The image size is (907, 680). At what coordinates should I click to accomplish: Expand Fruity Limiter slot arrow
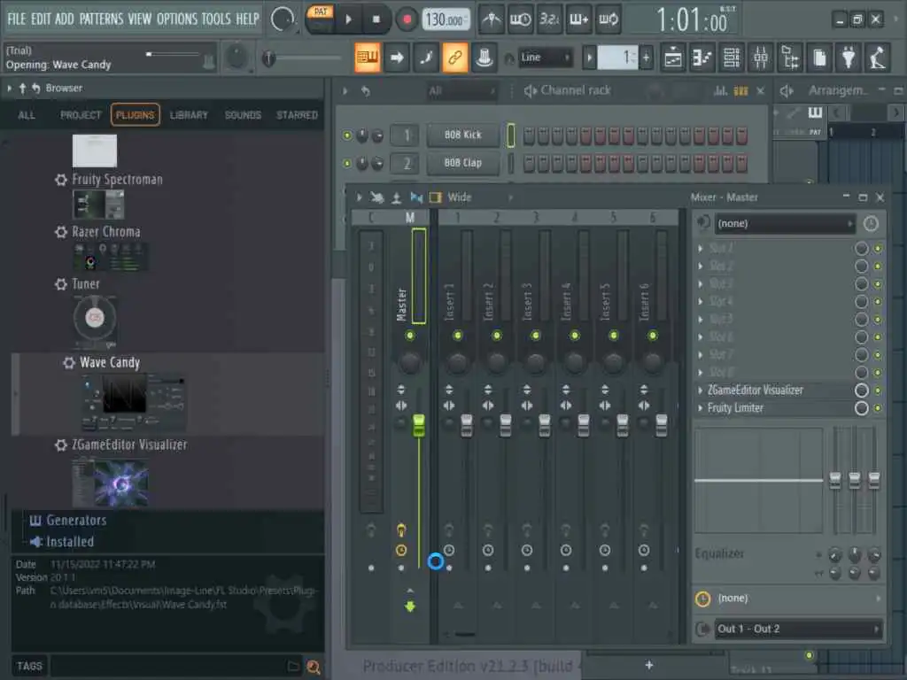coord(701,408)
